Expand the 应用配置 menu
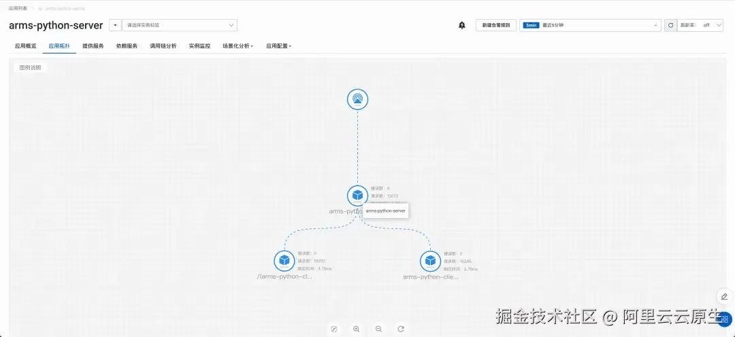This screenshot has width=735, height=337. pos(278,46)
